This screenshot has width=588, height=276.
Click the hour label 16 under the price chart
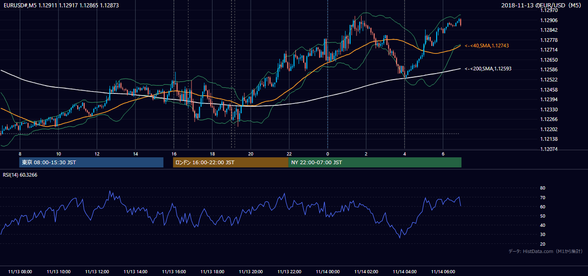174,153
